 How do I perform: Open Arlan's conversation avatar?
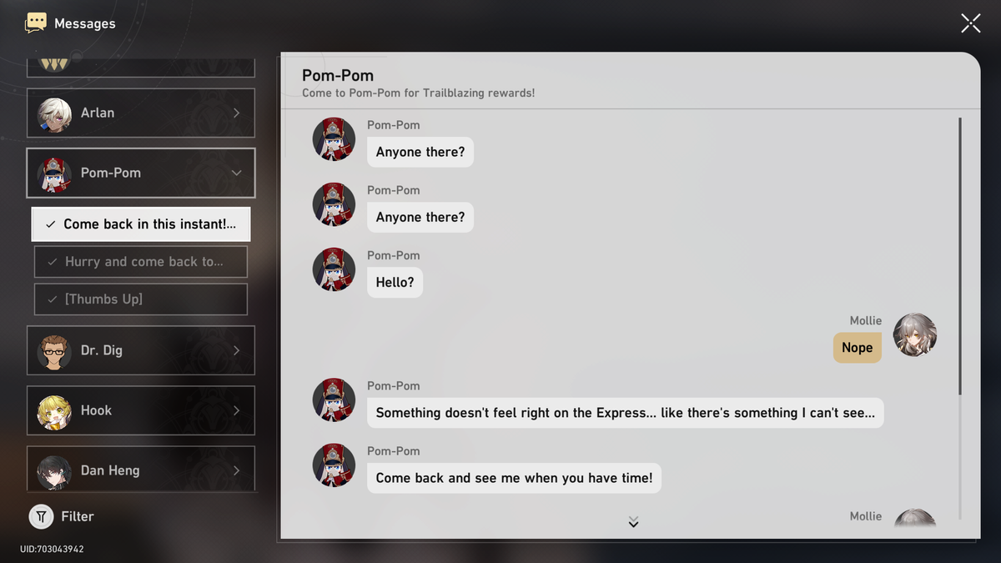coord(54,113)
